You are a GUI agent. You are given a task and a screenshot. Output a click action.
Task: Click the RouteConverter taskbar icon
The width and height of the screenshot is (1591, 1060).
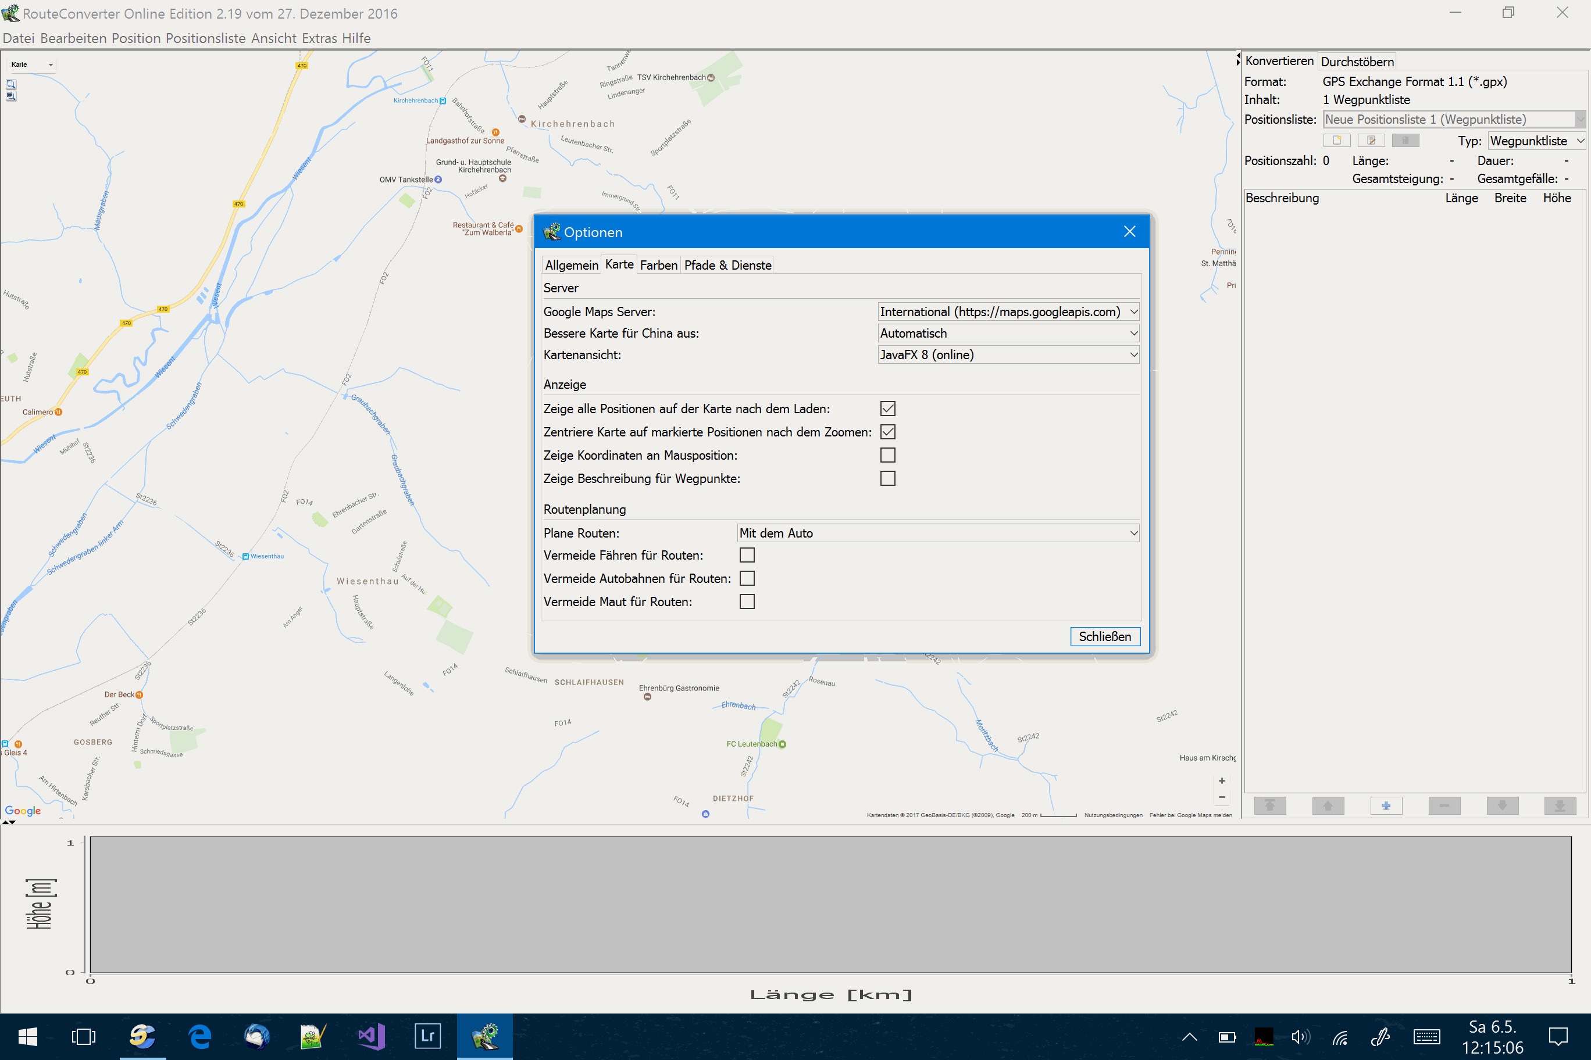coord(484,1036)
